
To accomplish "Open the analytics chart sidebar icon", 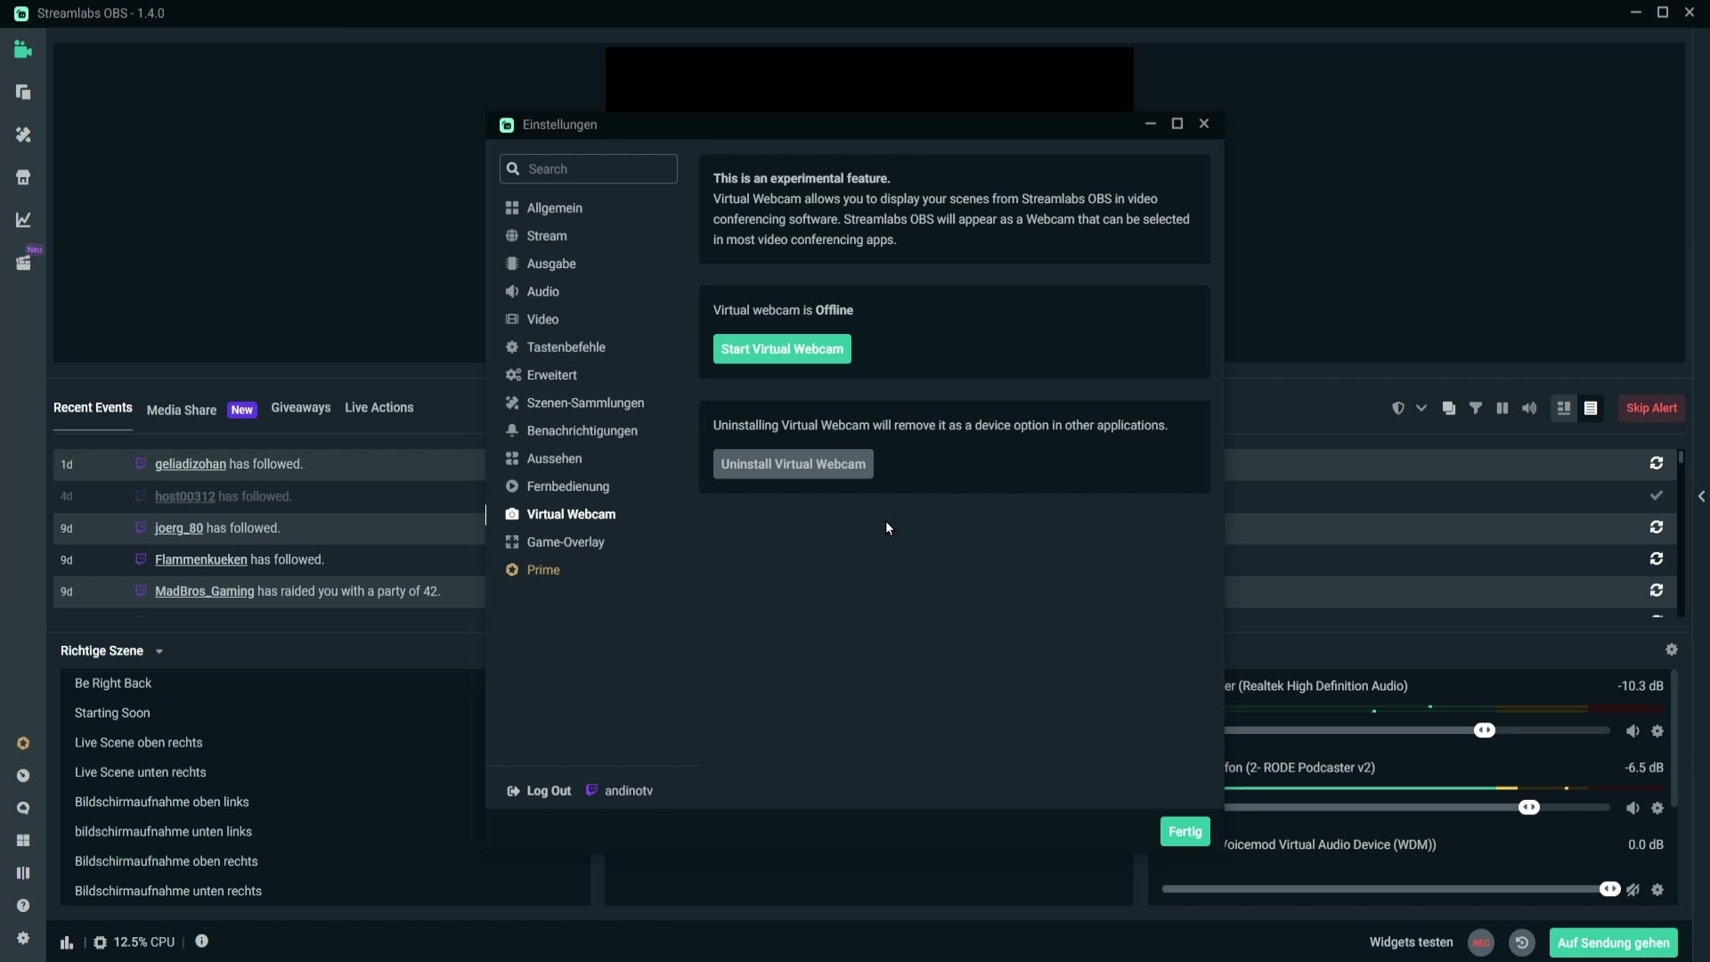I will click(23, 220).
